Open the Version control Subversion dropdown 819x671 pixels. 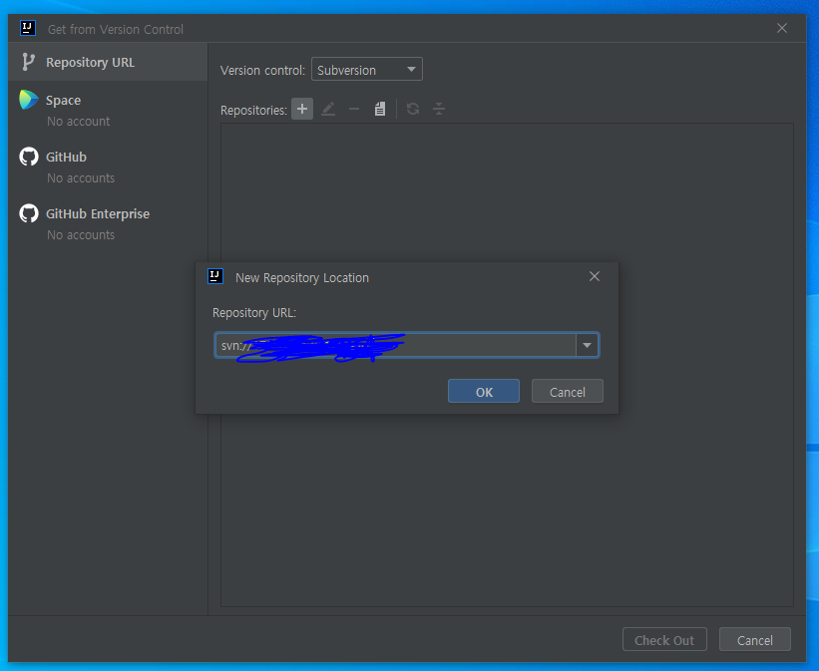(x=367, y=70)
